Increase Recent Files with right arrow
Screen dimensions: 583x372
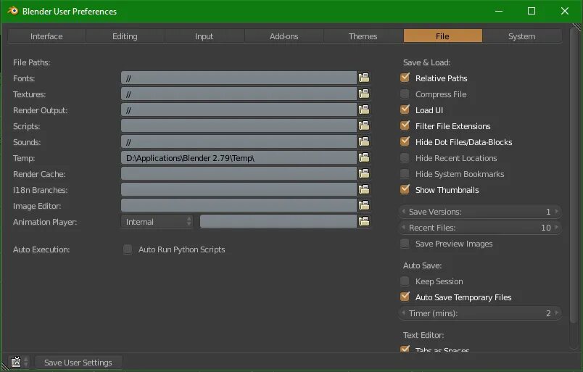557,227
